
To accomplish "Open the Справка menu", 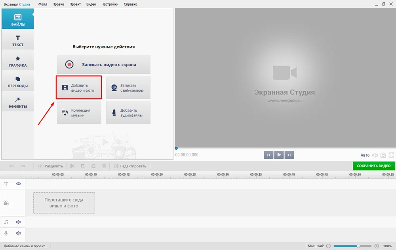I will [131, 4].
